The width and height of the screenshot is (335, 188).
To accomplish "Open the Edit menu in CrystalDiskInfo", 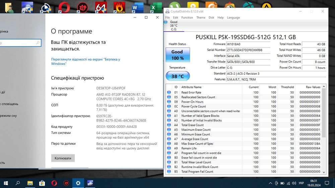I will 176,17.
